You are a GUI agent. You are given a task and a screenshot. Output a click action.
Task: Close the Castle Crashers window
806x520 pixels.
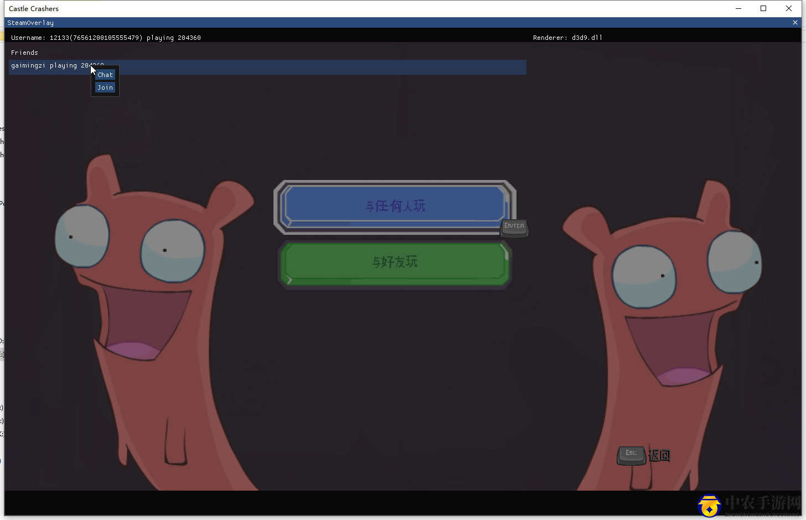point(789,8)
